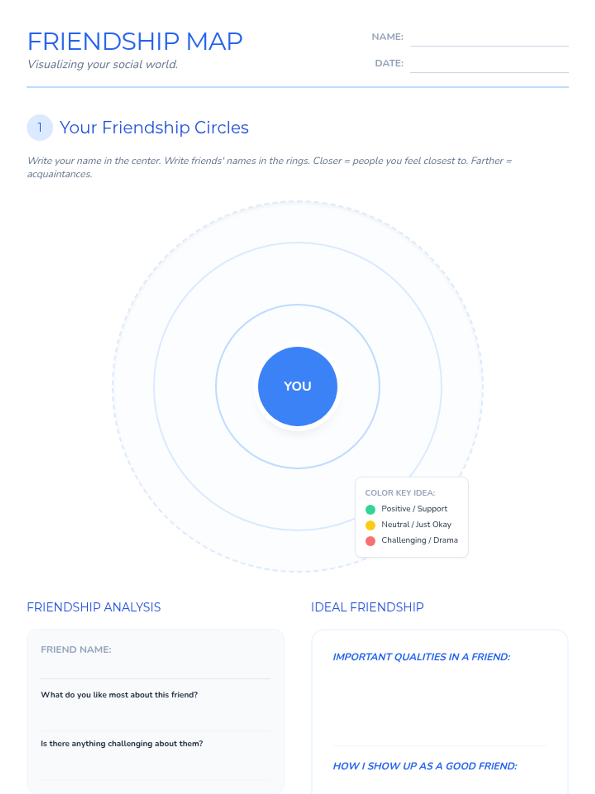Click the Challenging / Drama legend text
This screenshot has width=595, height=794.
419,540
